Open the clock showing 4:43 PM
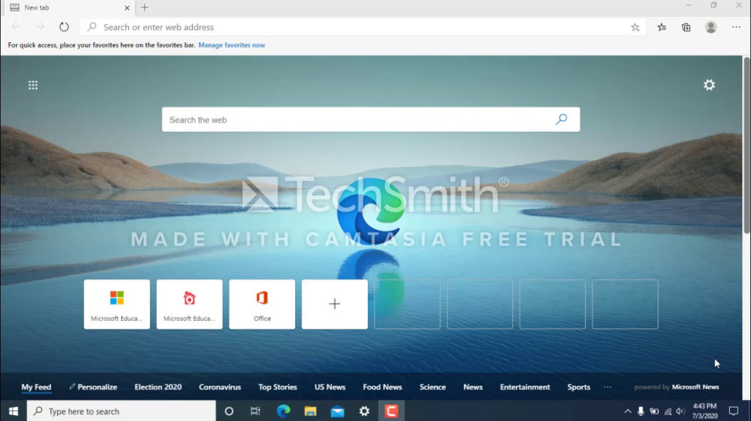The width and height of the screenshot is (751, 421). tap(704, 411)
